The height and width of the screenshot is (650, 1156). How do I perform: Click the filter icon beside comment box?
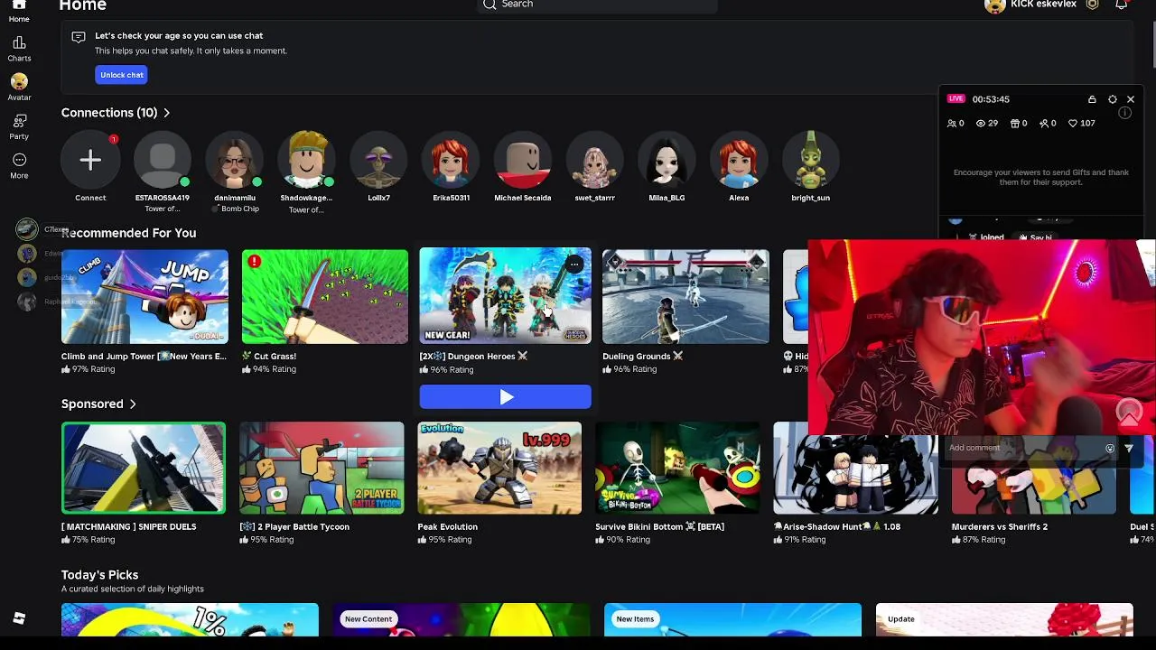point(1129,448)
